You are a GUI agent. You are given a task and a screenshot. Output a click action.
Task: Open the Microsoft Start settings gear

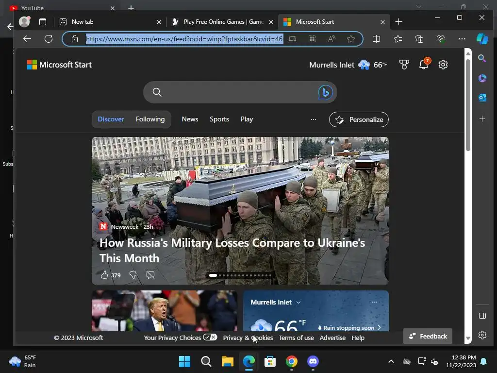tap(443, 65)
